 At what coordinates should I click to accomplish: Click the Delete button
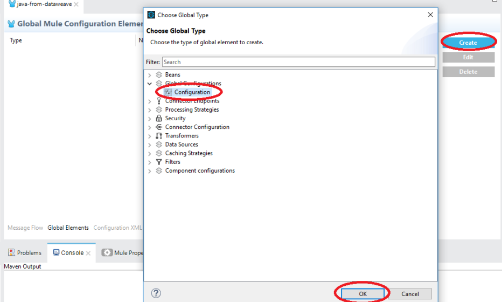[468, 72]
